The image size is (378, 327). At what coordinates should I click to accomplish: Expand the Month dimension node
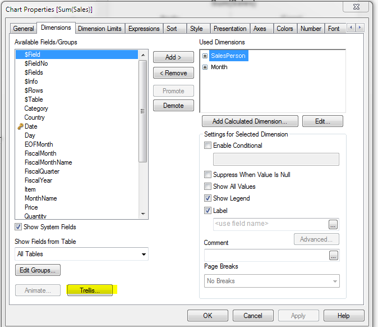click(205, 67)
